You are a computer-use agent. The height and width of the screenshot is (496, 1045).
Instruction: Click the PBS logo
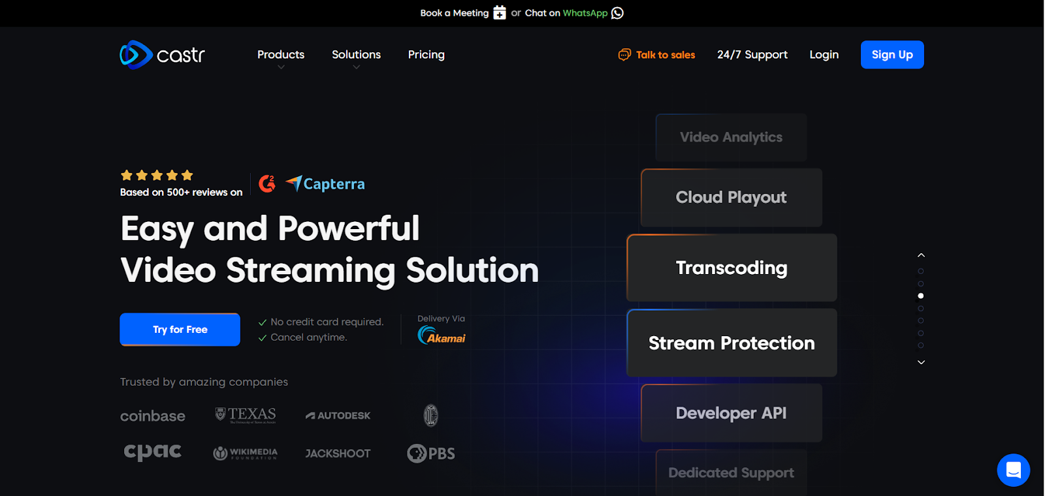(431, 453)
